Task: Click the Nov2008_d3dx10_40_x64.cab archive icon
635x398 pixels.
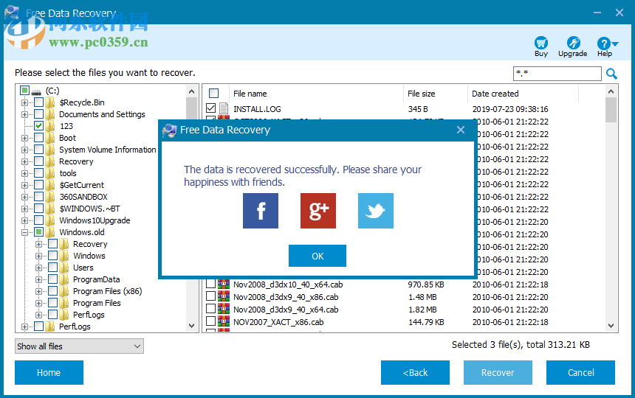Action: tap(224, 284)
